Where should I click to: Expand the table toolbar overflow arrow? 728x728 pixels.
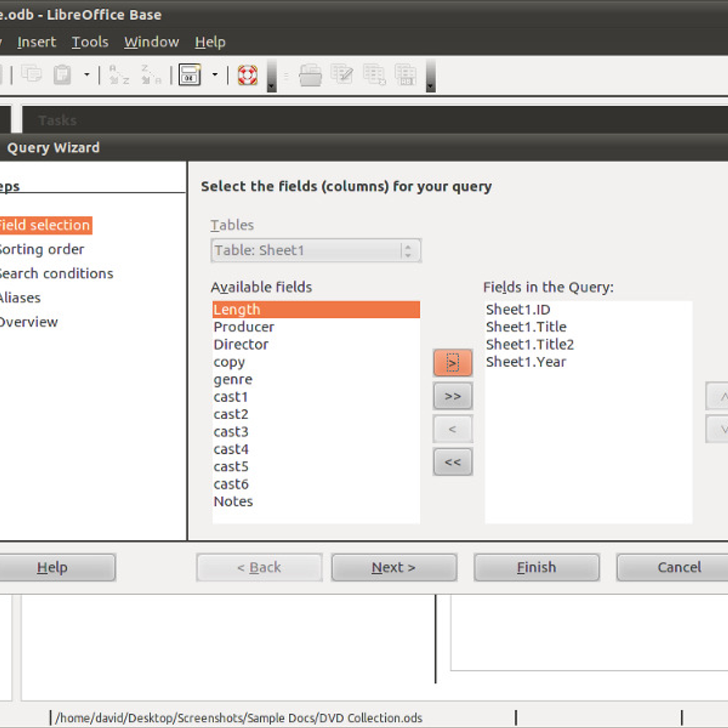coord(430,76)
